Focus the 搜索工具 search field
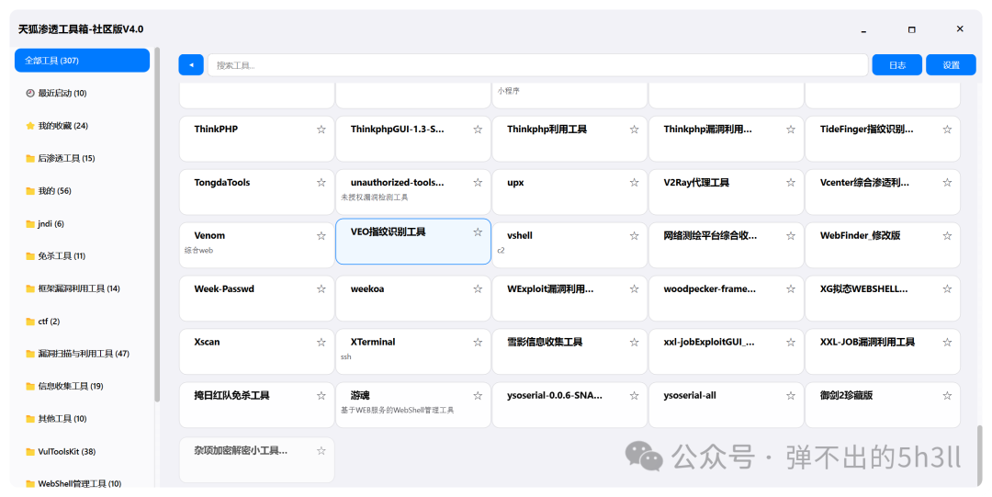This screenshot has width=992, height=497. [537, 65]
